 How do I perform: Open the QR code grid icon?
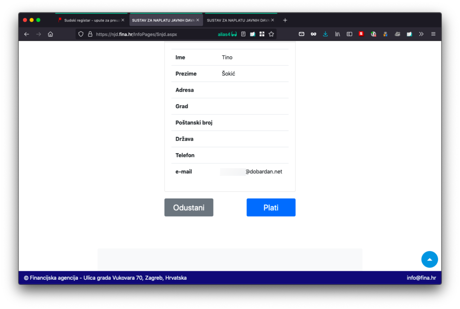[x=262, y=34]
